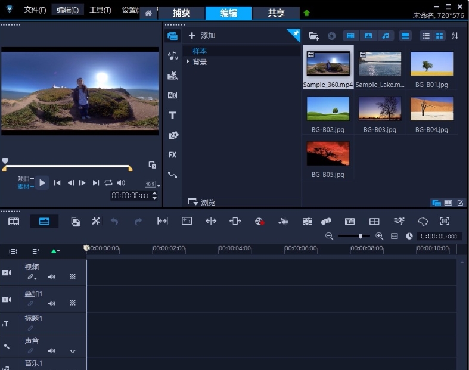Open the Title (T) library panel

tap(172, 115)
